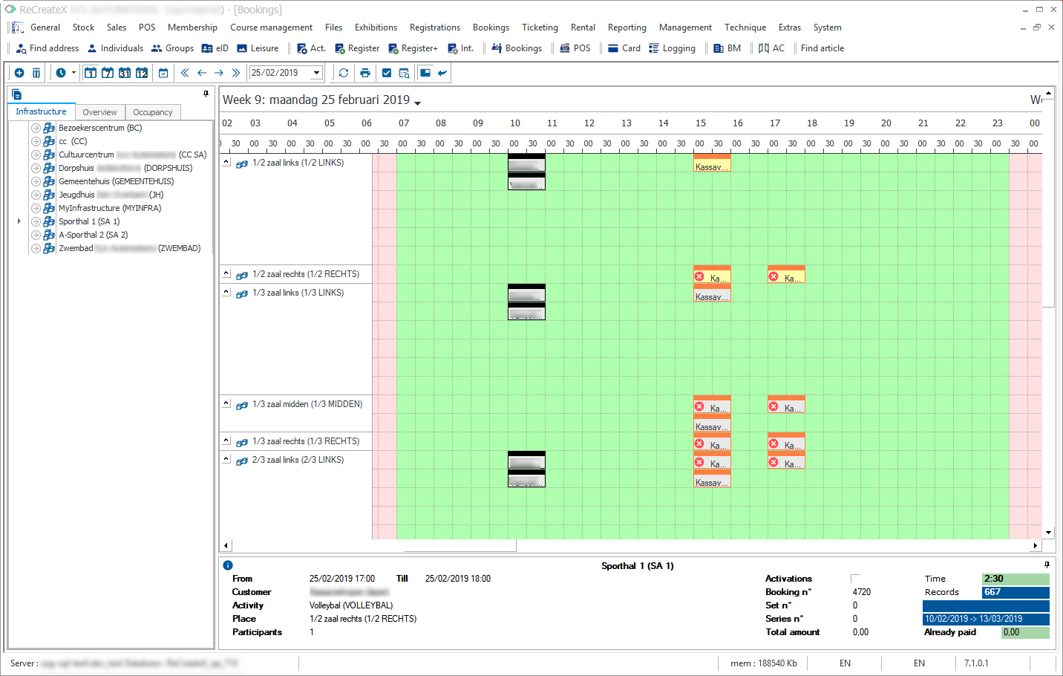
Task: Click the delete trash can icon
Action: (36, 73)
